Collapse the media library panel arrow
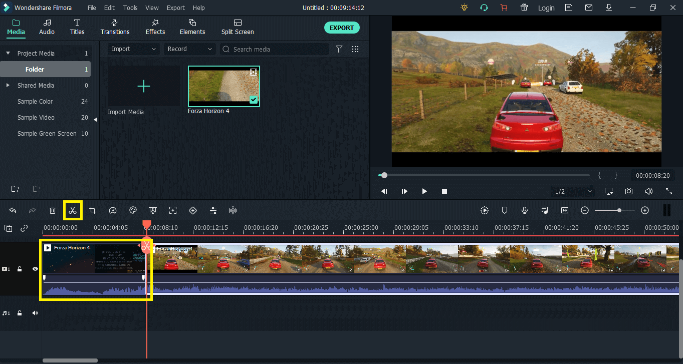Image resolution: width=683 pixels, height=364 pixels. click(96, 119)
